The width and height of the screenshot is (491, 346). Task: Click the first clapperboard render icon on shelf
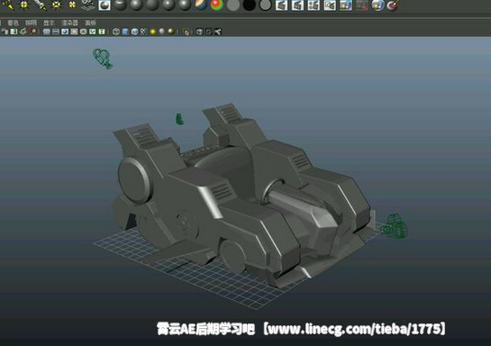click(x=281, y=5)
